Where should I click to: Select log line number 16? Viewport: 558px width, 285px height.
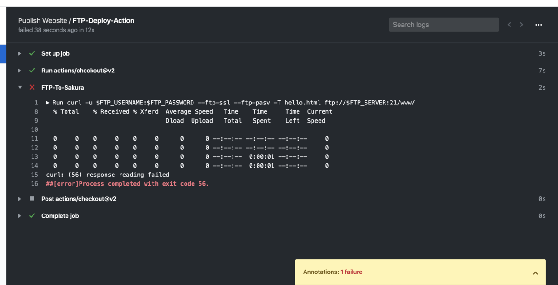(34, 184)
